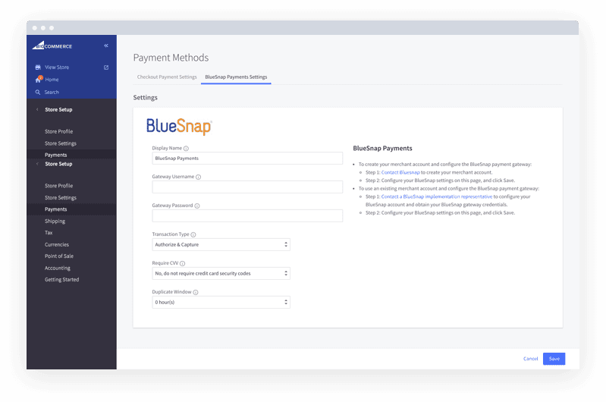The image size is (606, 402).
Task: Open the Require CVV dropdown
Action: pos(221,273)
